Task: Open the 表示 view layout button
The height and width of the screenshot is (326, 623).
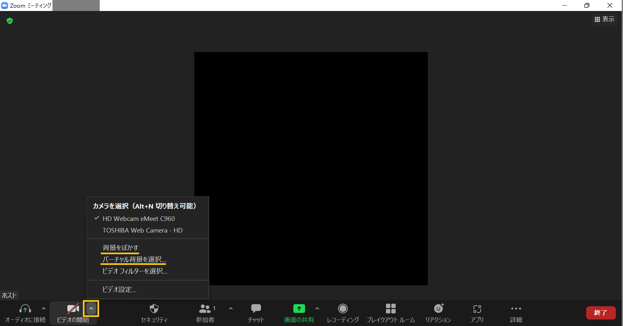Action: pos(605,19)
